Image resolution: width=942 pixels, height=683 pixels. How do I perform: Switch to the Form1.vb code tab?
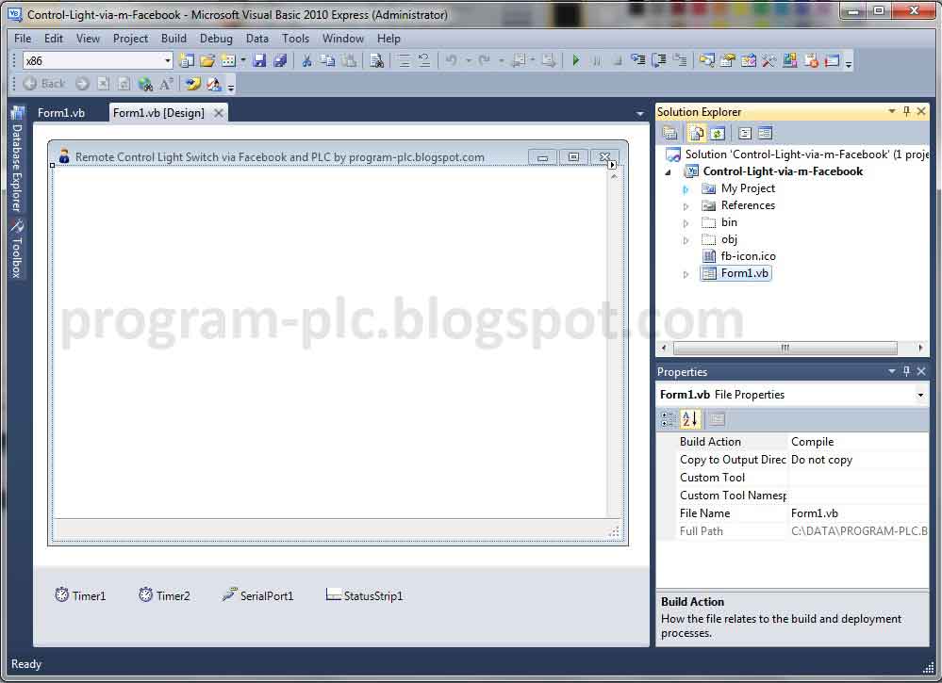pos(61,113)
